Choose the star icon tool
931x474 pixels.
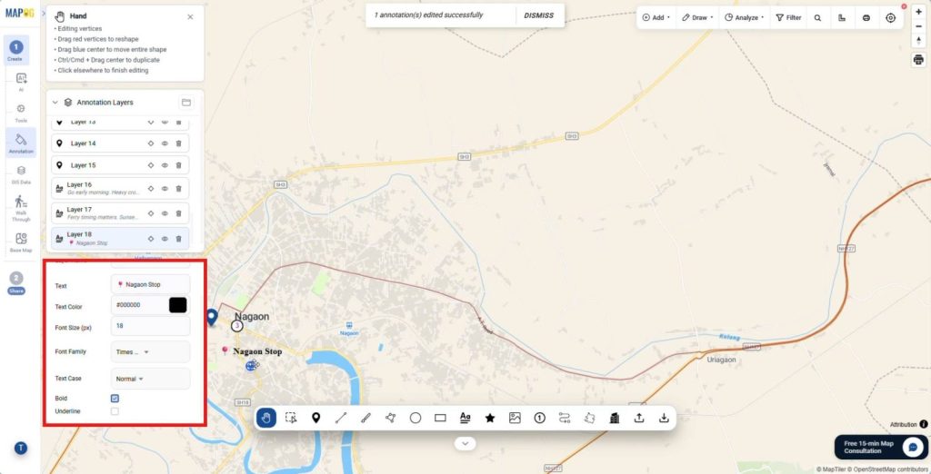490,419
